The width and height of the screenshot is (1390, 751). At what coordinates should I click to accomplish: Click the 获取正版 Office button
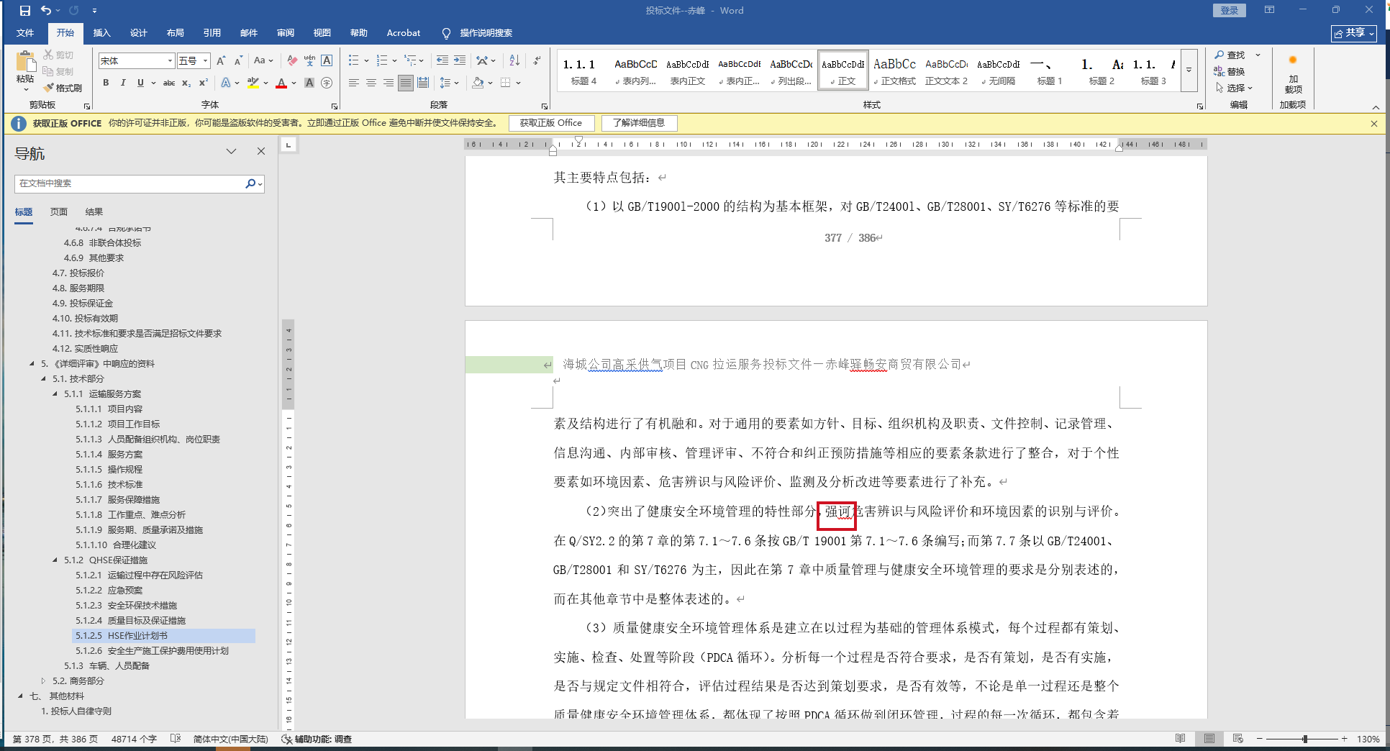pos(551,123)
